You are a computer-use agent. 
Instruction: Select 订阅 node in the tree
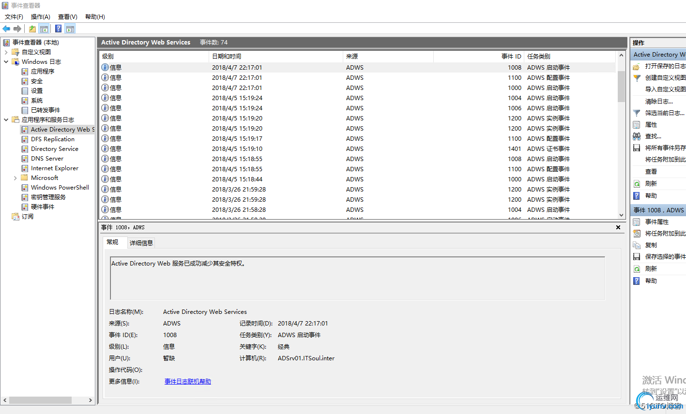click(28, 216)
